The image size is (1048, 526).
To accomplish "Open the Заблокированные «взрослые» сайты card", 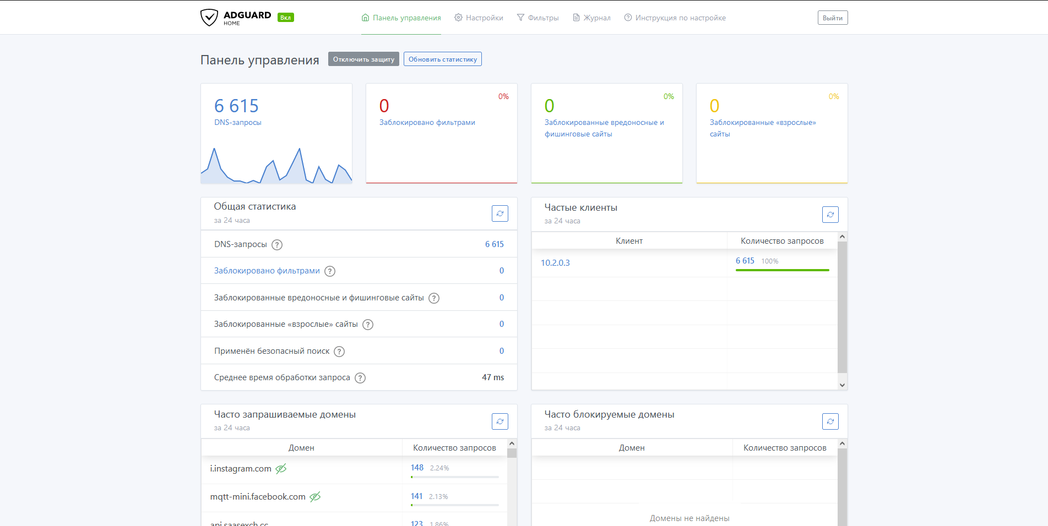I will (772, 133).
